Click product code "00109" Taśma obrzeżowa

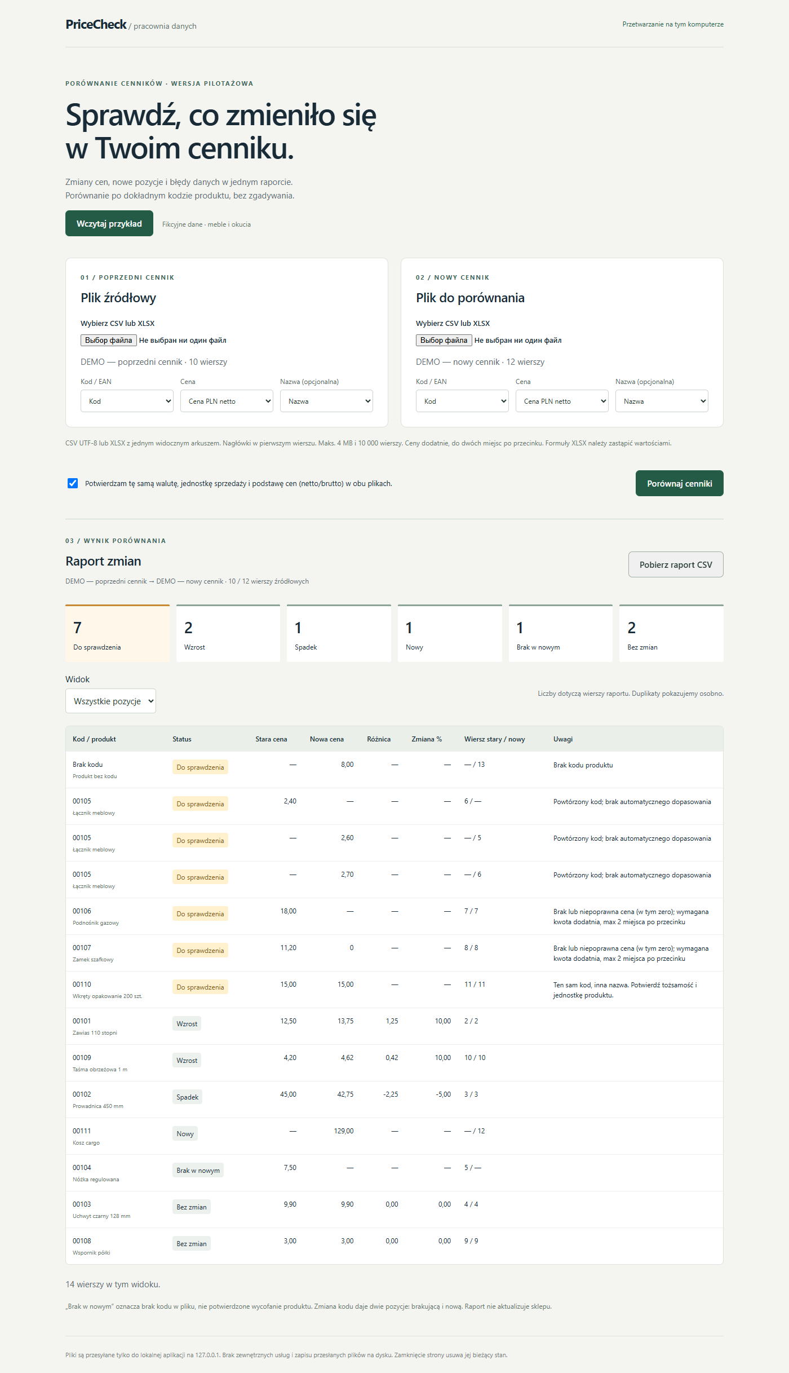[82, 1058]
